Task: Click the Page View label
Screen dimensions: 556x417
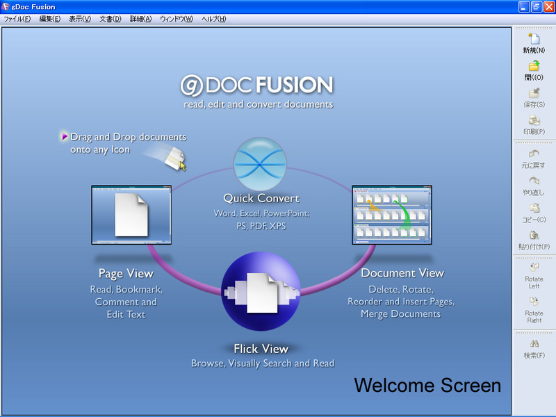Action: [126, 273]
